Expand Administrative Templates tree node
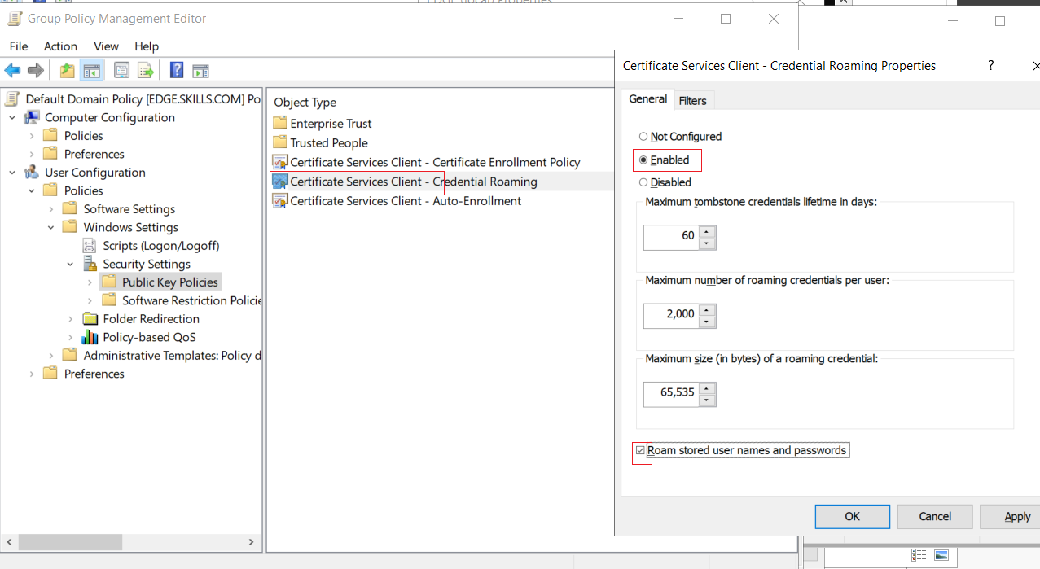Image resolution: width=1040 pixels, height=569 pixels. tap(51, 356)
